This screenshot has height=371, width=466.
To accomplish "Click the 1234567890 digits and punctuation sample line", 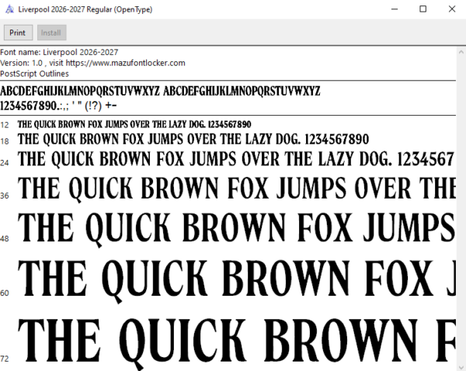I will tap(58, 106).
